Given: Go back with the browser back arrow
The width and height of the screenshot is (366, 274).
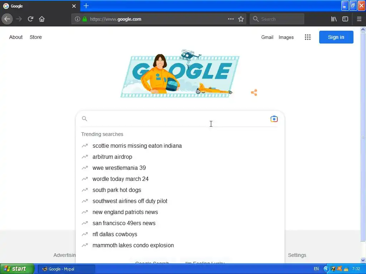Looking at the screenshot, I should 7,19.
